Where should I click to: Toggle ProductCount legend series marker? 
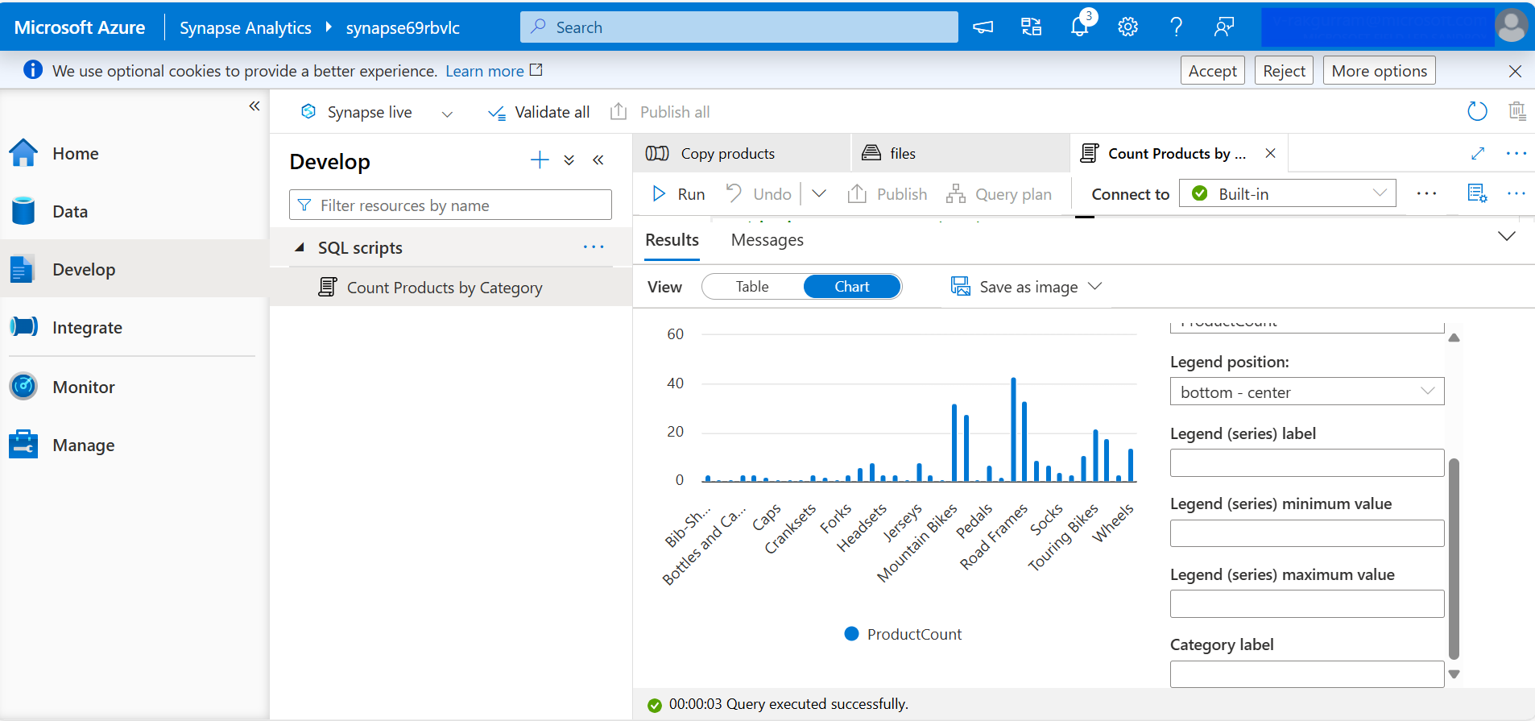pyautogui.click(x=851, y=634)
